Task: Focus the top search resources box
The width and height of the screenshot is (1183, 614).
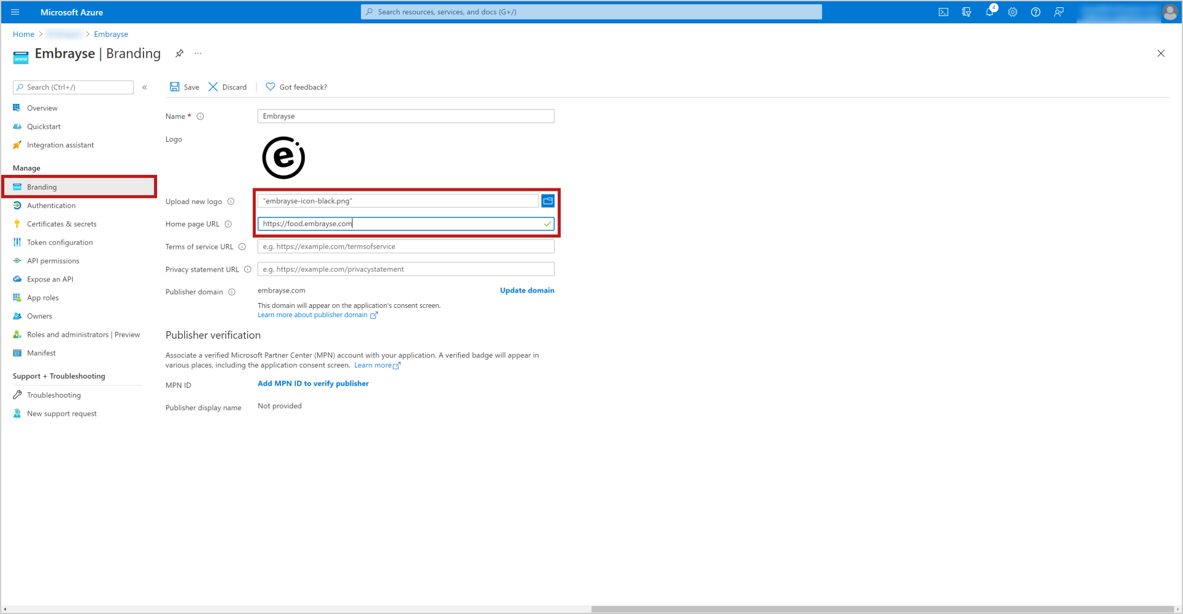Action: 591,12
